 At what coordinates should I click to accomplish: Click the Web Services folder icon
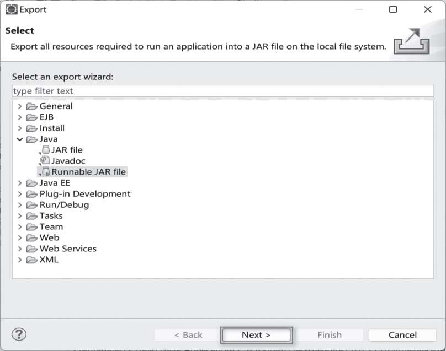(32, 249)
